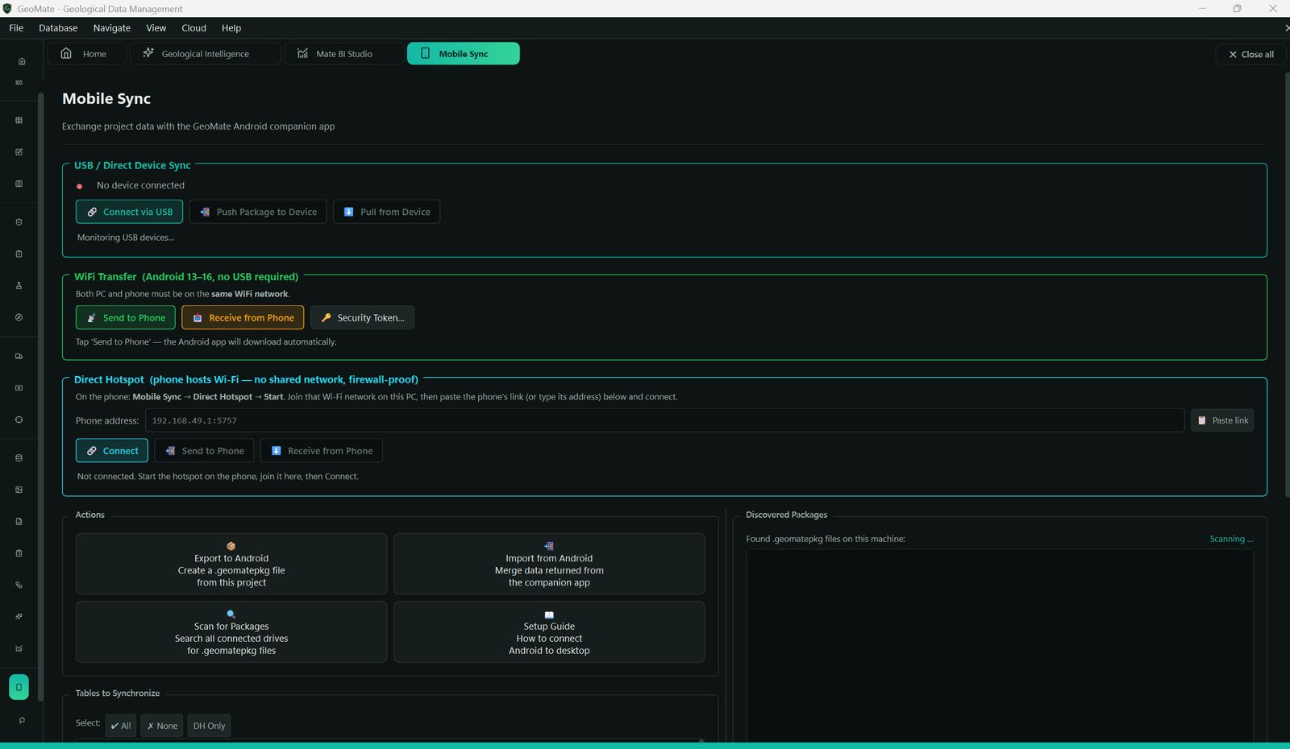Click the Direct Hotspot Connect button

tap(112, 451)
